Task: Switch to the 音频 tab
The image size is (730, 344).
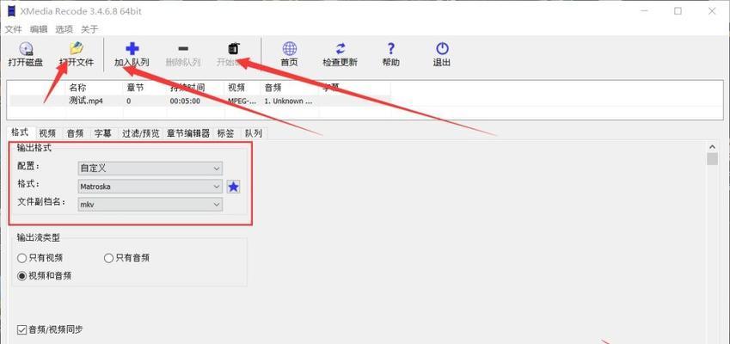Action: 75,133
